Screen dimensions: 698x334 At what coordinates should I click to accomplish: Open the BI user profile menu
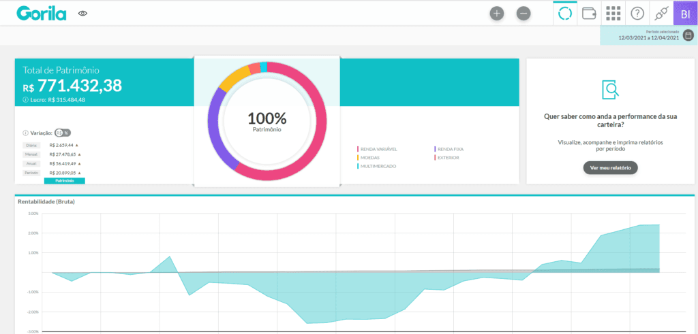(685, 14)
